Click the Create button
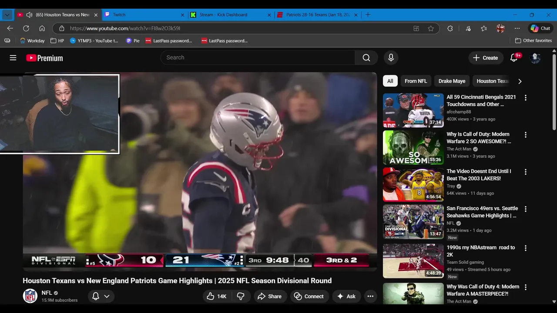 pyautogui.click(x=485, y=58)
